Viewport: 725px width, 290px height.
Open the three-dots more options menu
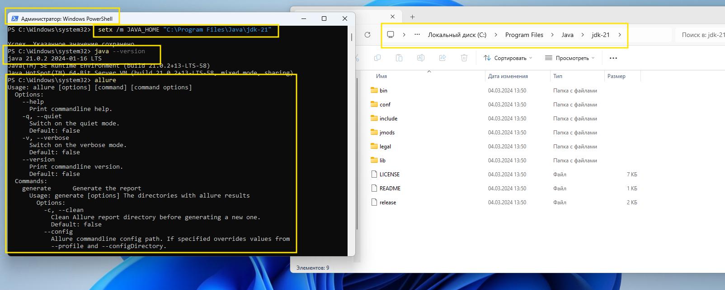[x=613, y=58]
